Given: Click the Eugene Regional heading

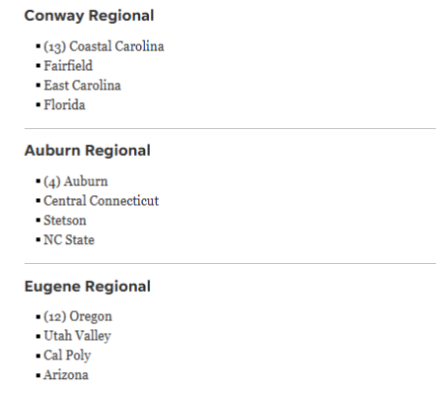Looking at the screenshot, I should coord(87,287).
